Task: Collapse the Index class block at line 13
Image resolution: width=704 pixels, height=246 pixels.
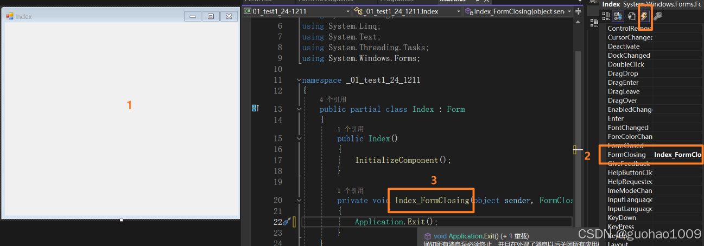Action: 299,109
